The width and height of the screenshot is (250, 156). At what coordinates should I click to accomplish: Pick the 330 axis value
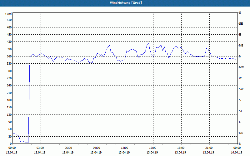click(9, 64)
